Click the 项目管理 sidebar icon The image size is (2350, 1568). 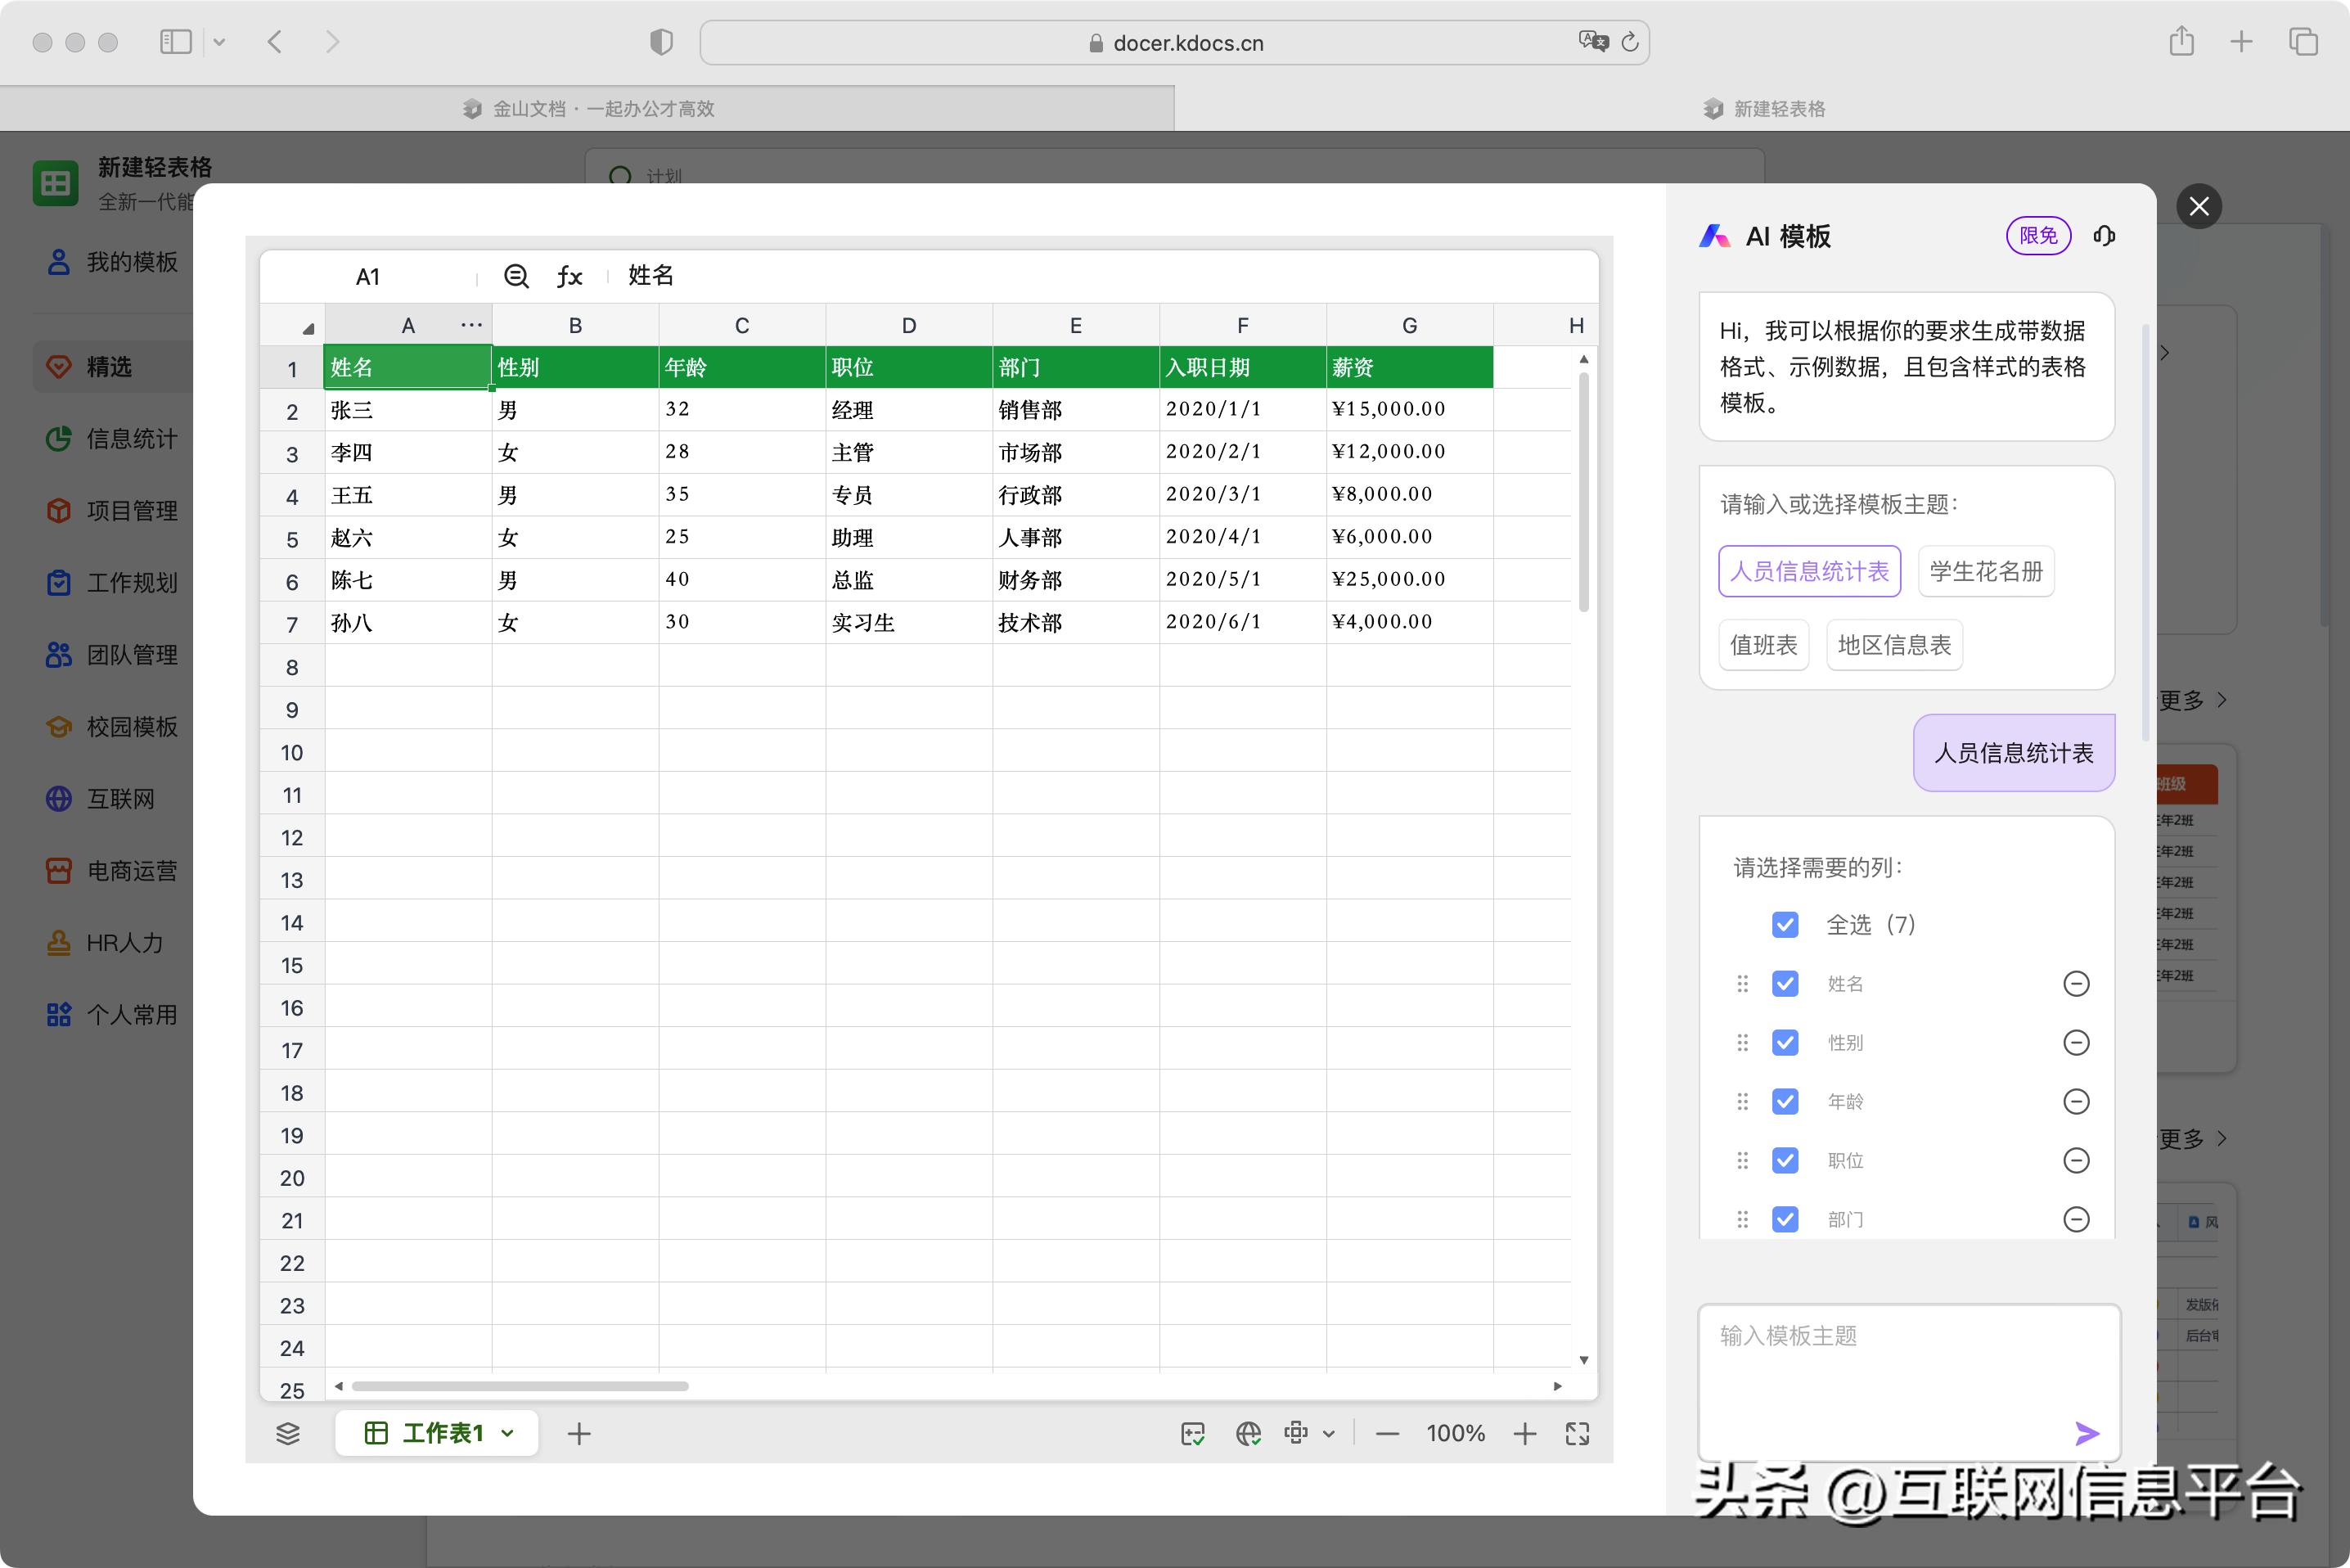[x=59, y=510]
